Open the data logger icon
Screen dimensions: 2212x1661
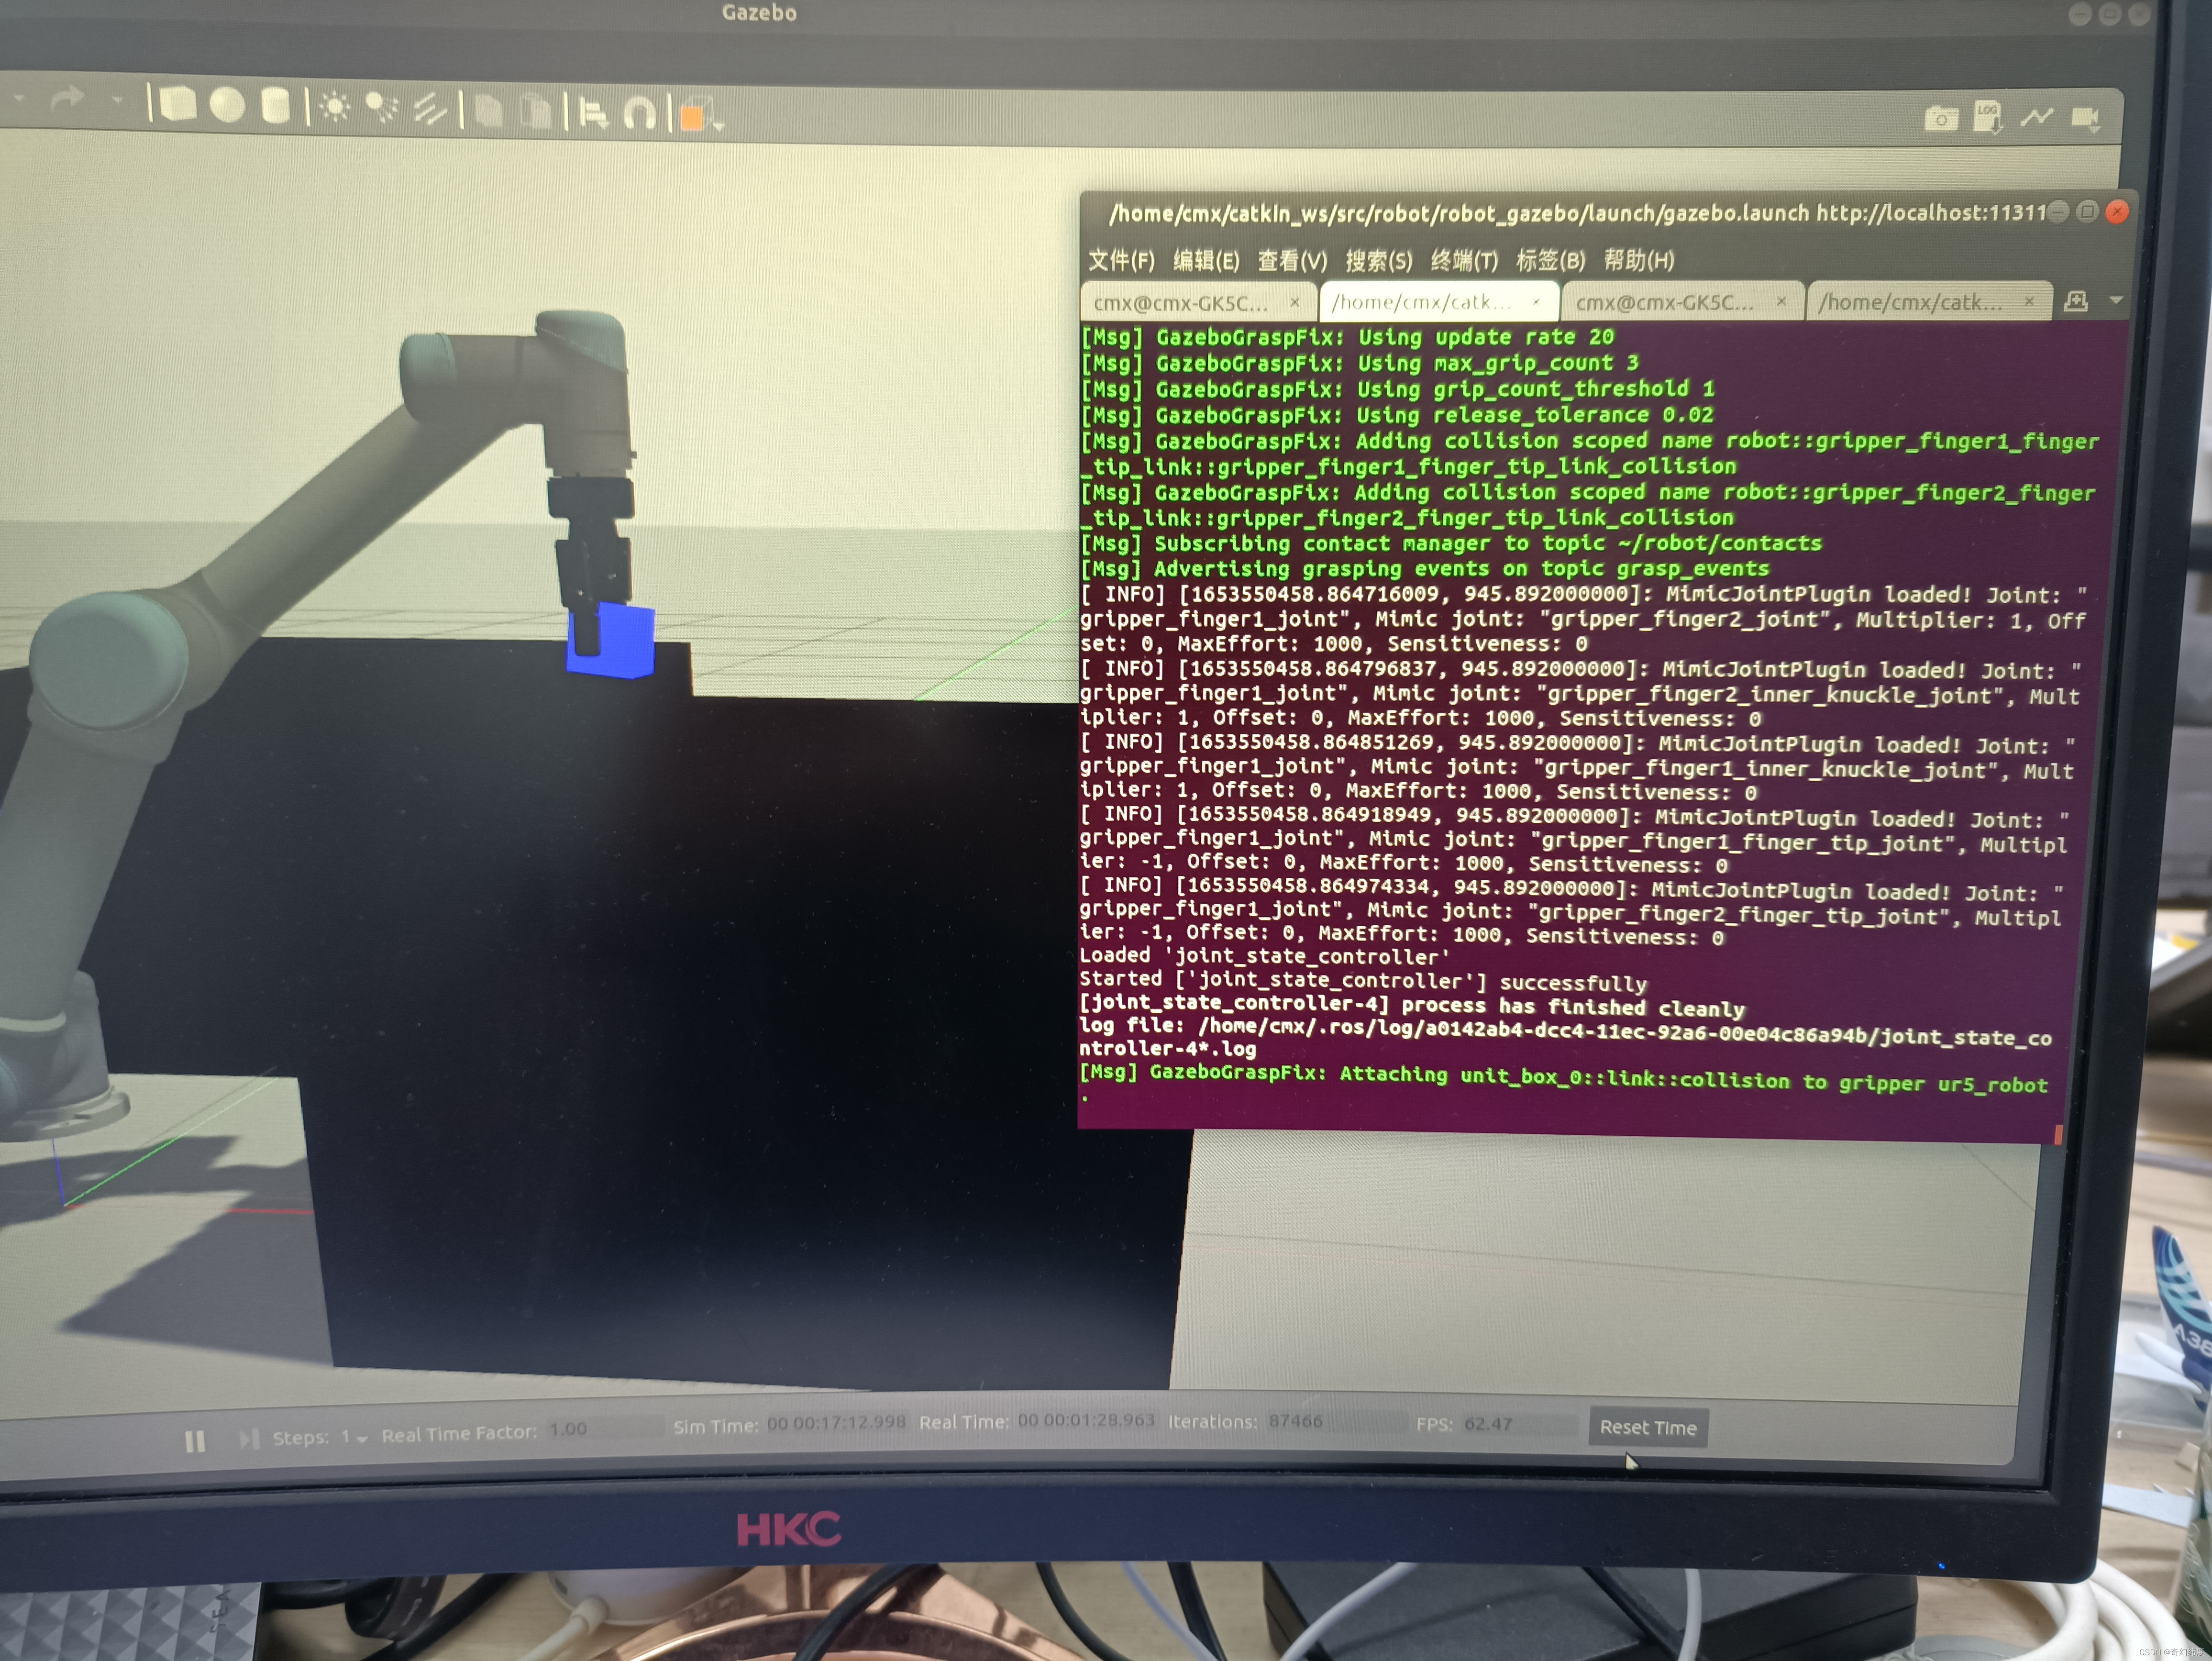tap(1988, 117)
